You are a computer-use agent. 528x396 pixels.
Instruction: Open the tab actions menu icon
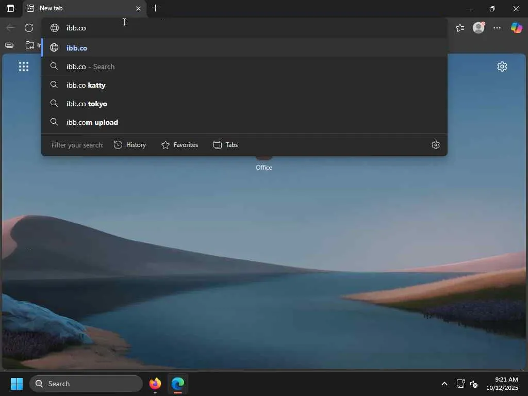pyautogui.click(x=10, y=8)
